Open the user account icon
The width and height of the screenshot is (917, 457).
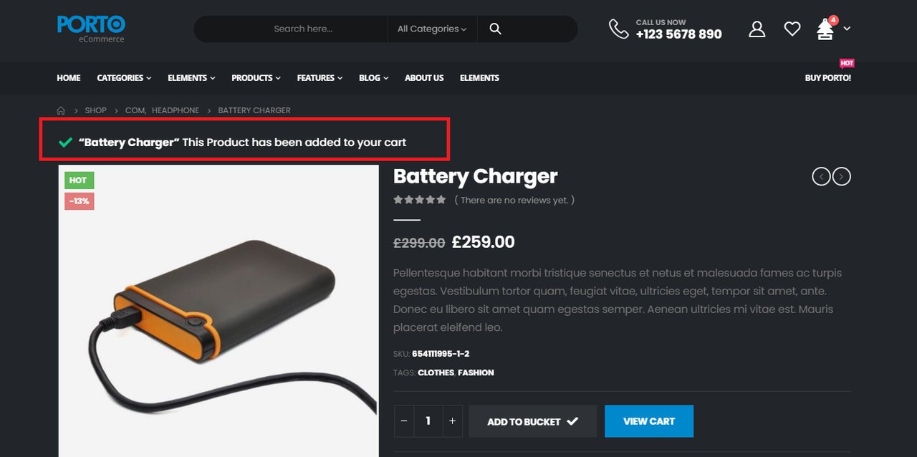click(757, 29)
